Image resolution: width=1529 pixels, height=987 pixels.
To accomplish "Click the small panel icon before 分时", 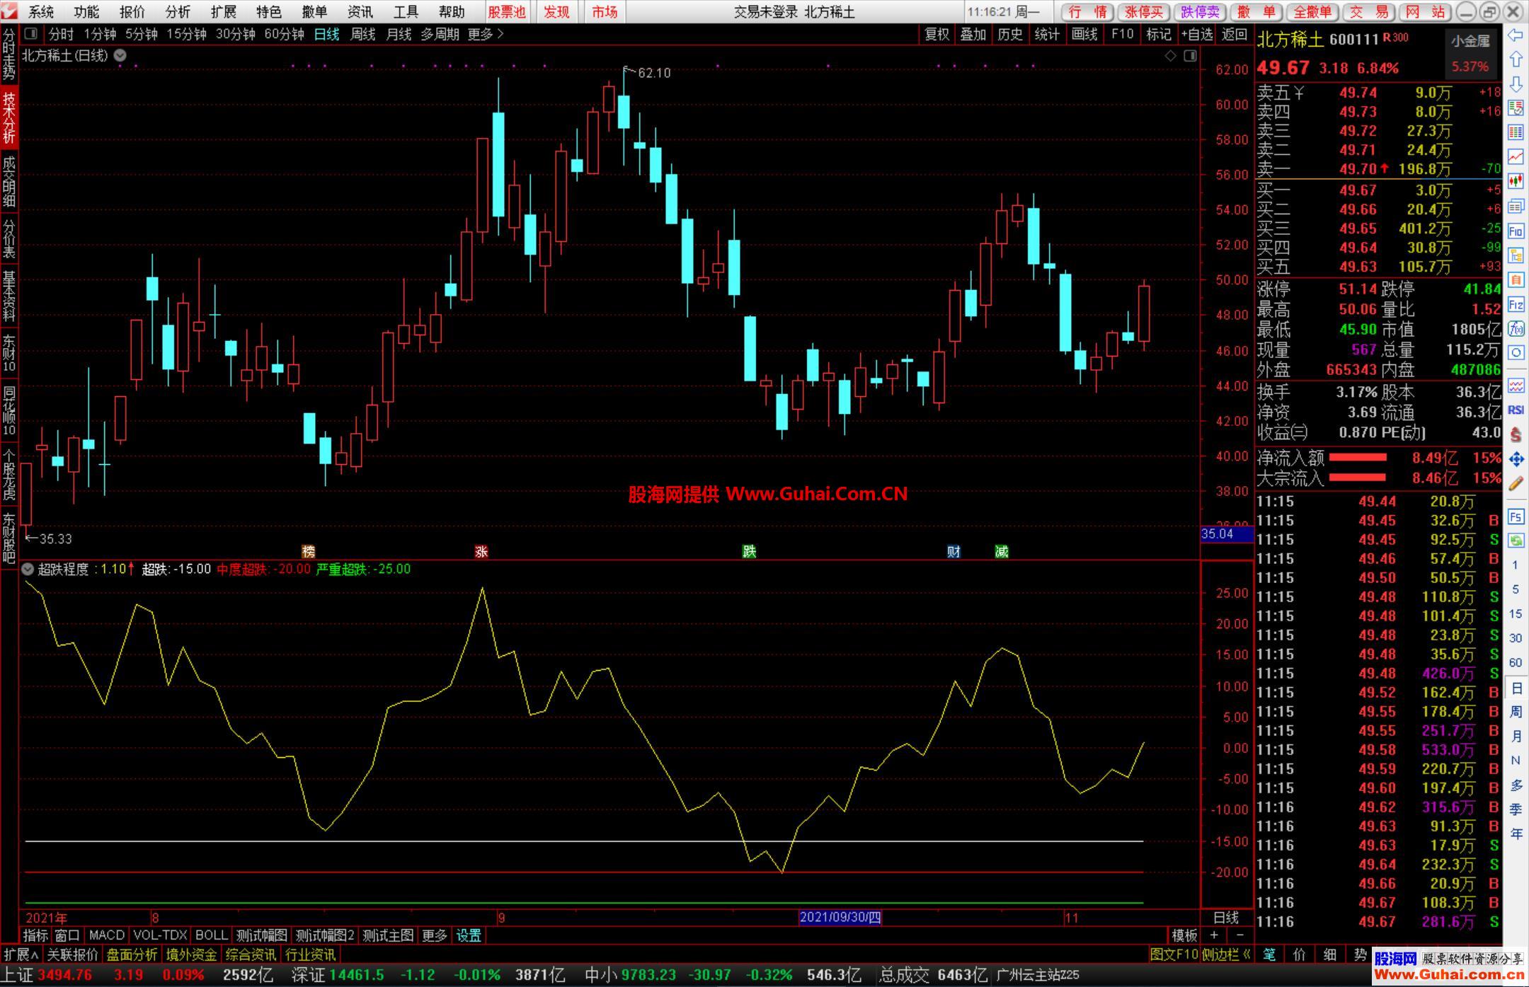I will point(30,33).
